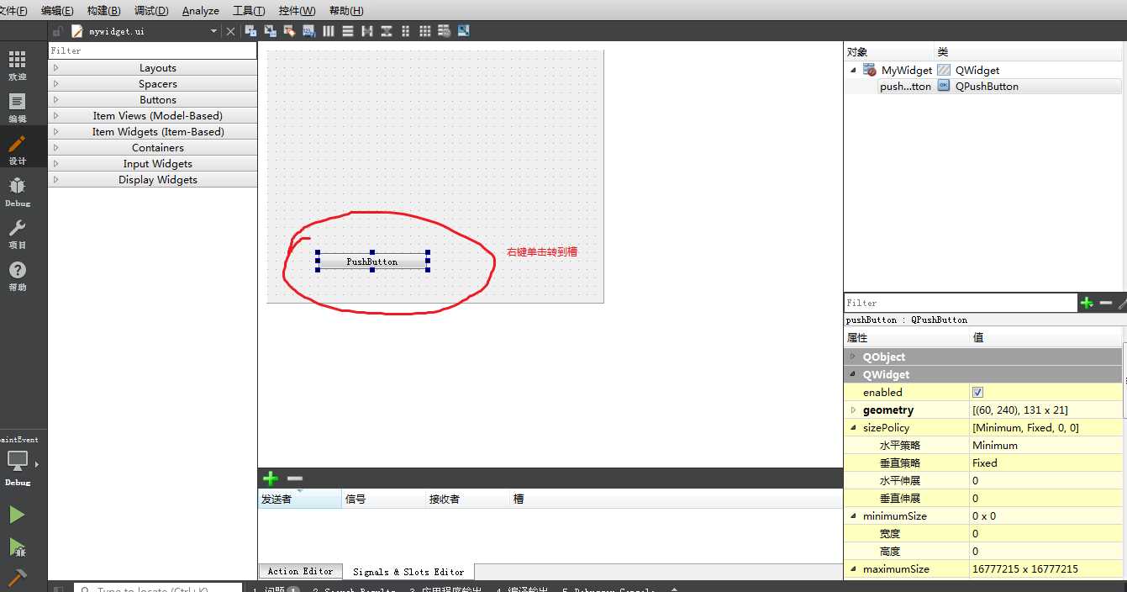Screen dimensions: 1127x592
Task: Apply form layout toolbar icon
Action: (406, 31)
